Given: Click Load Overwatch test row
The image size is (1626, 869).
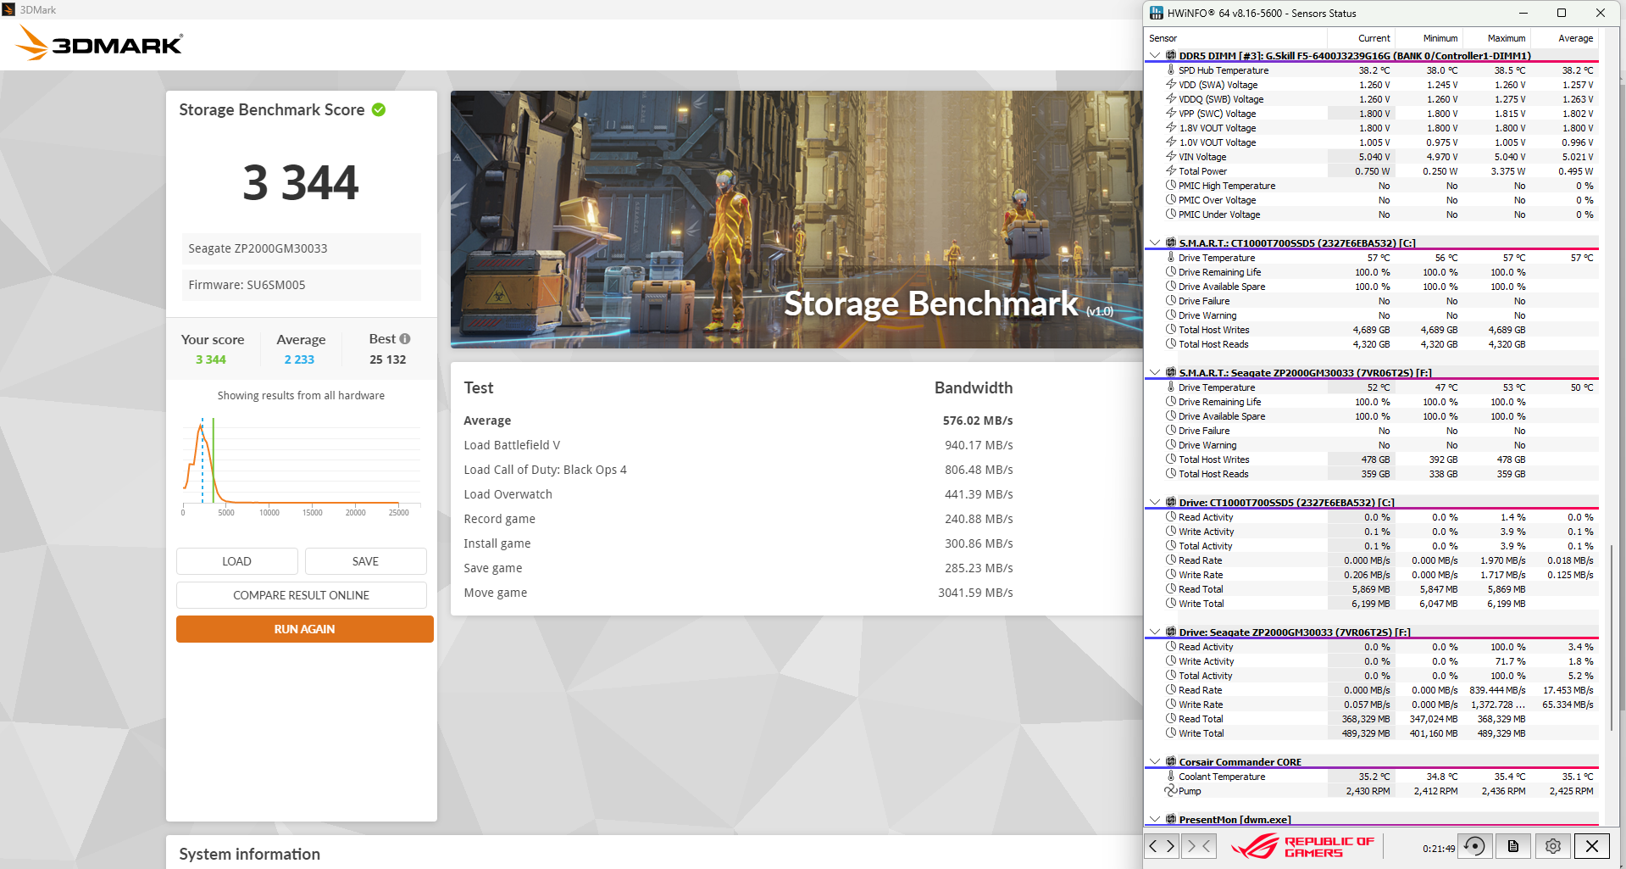Looking at the screenshot, I should pos(738,494).
